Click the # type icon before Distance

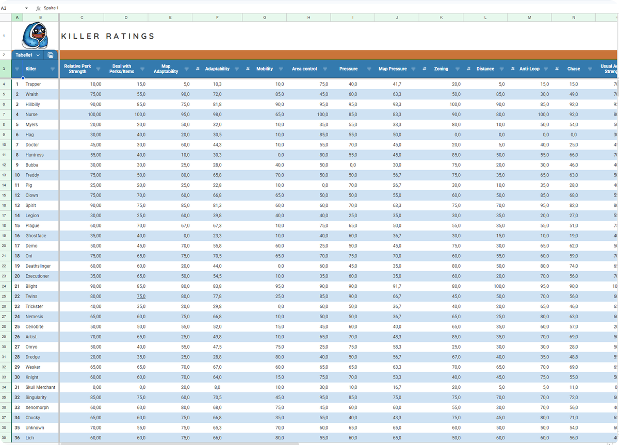(x=469, y=69)
